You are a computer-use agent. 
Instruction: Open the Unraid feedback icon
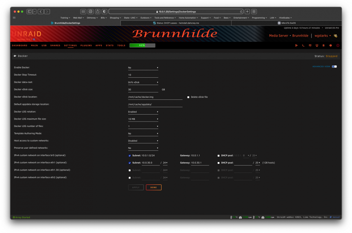pyautogui.click(x=310, y=45)
